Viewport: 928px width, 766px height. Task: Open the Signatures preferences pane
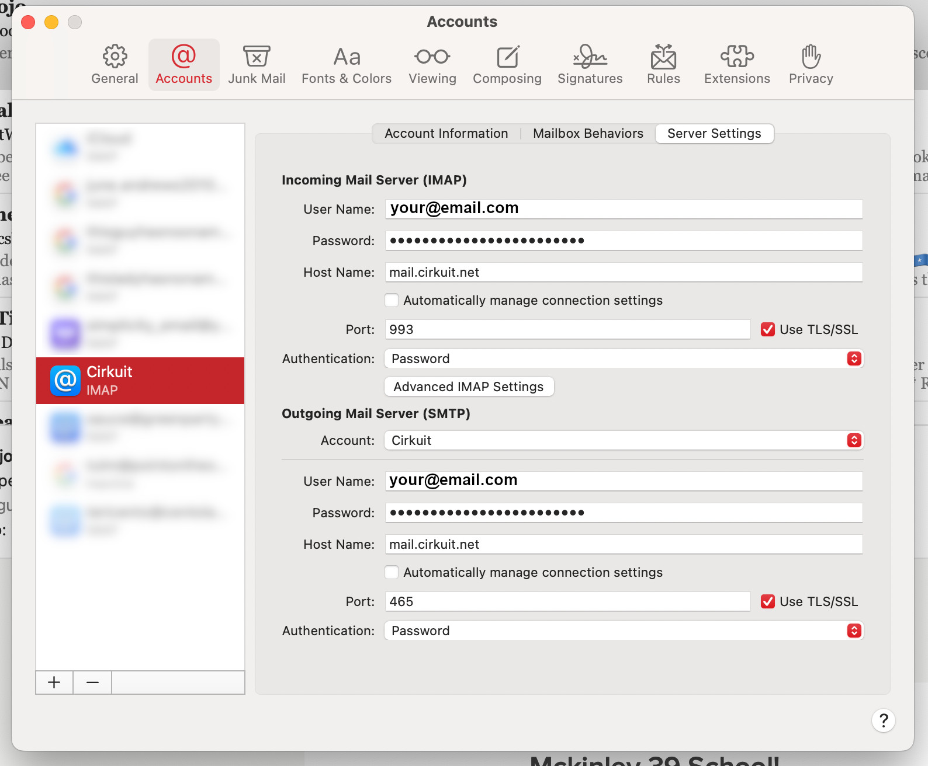pos(590,64)
